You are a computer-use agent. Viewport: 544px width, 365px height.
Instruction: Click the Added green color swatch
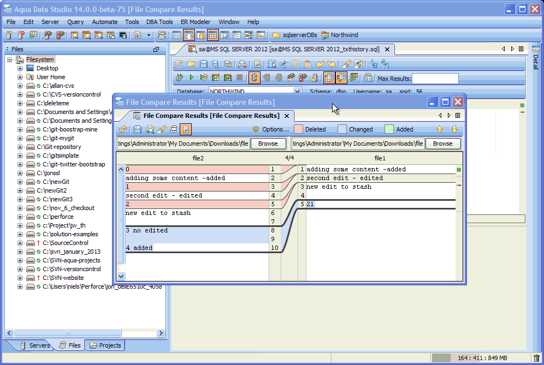point(389,129)
